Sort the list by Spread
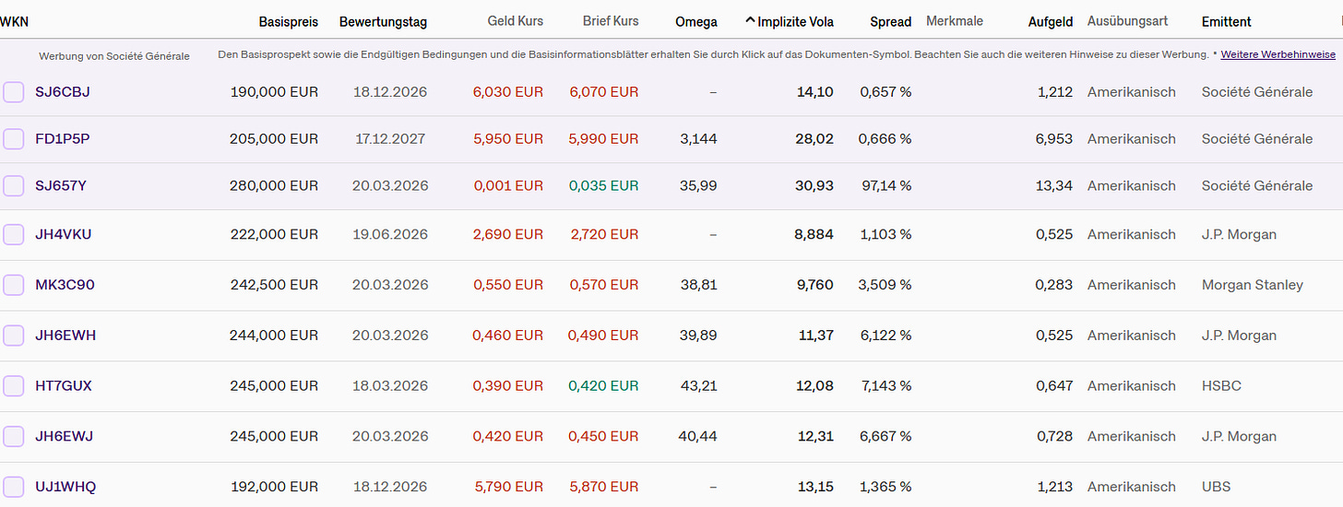 (890, 21)
